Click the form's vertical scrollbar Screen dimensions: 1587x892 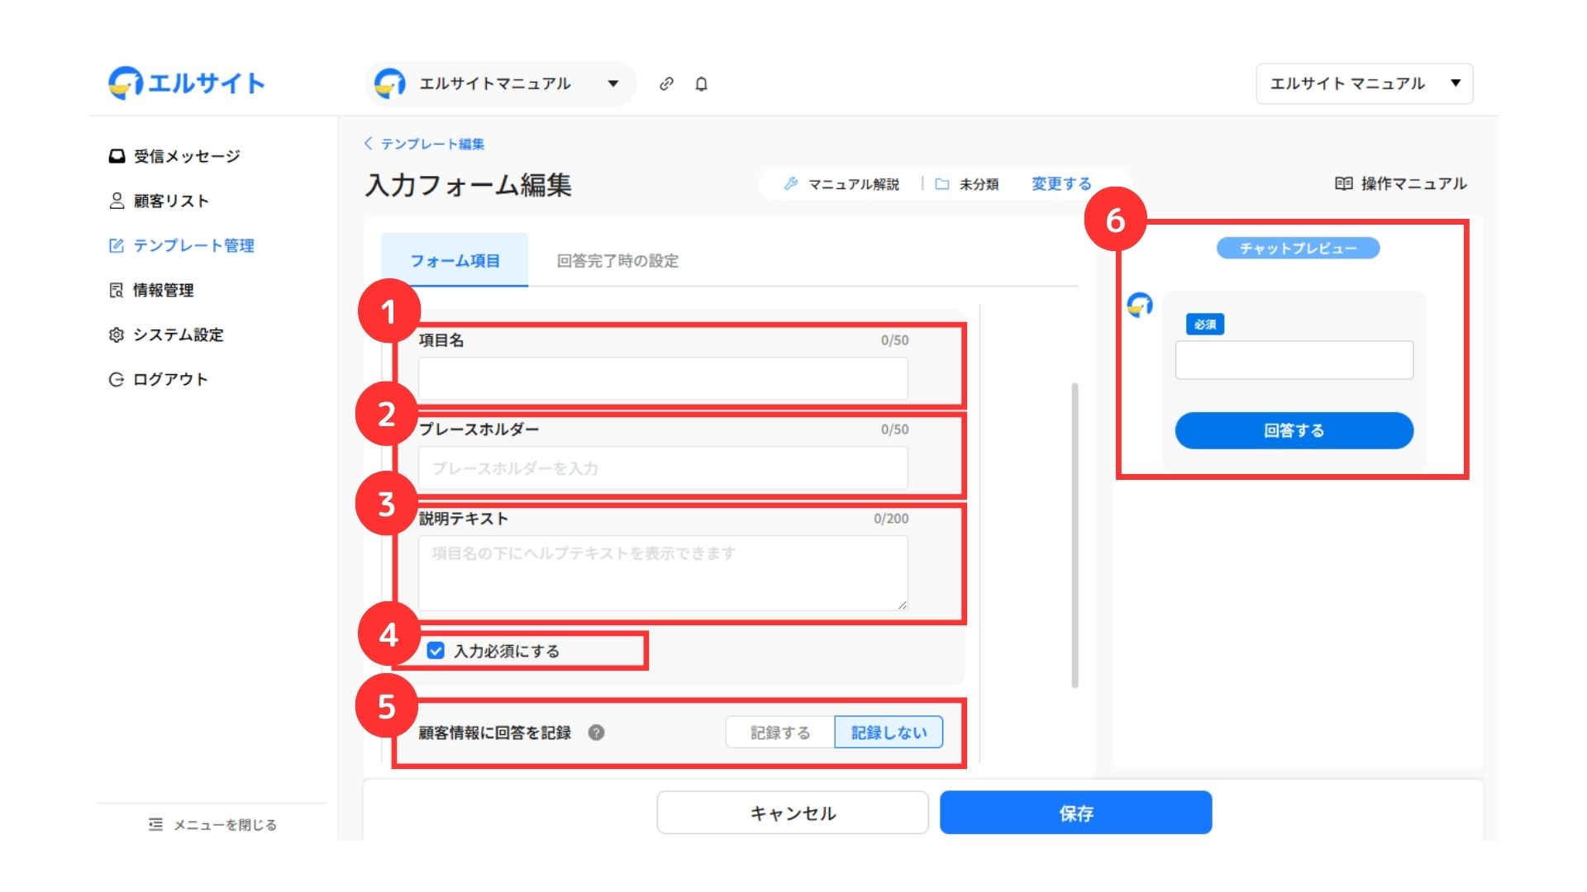pyautogui.click(x=1075, y=535)
